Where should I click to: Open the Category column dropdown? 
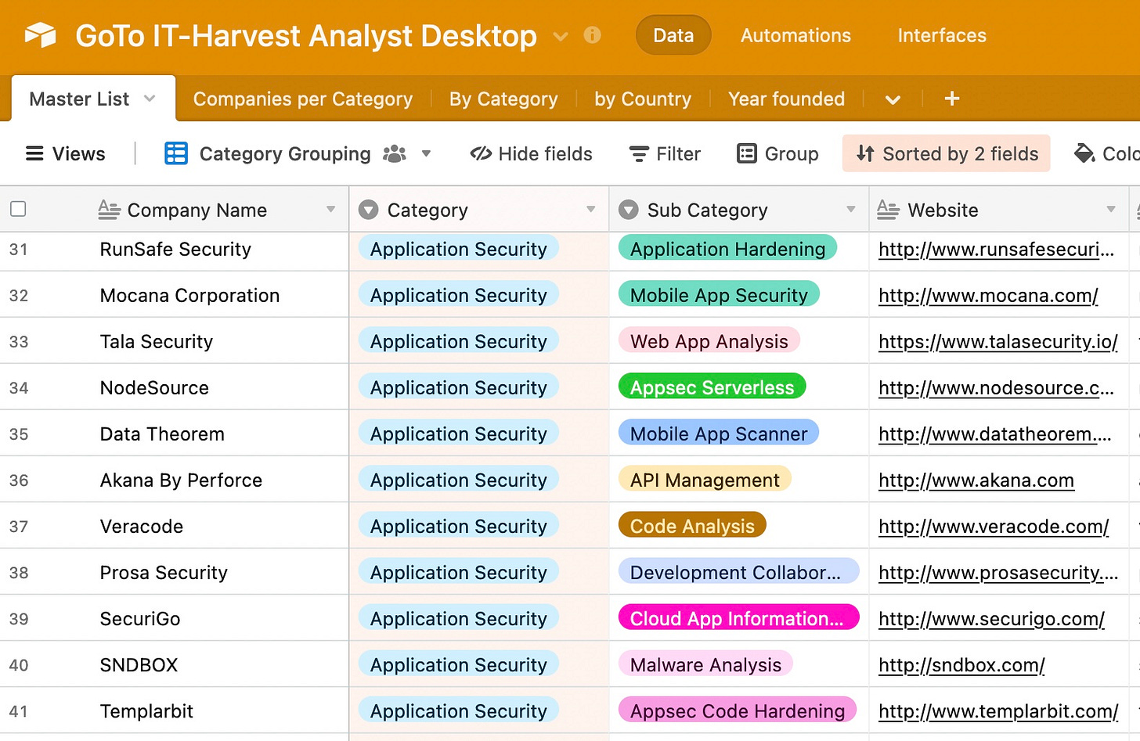click(590, 210)
